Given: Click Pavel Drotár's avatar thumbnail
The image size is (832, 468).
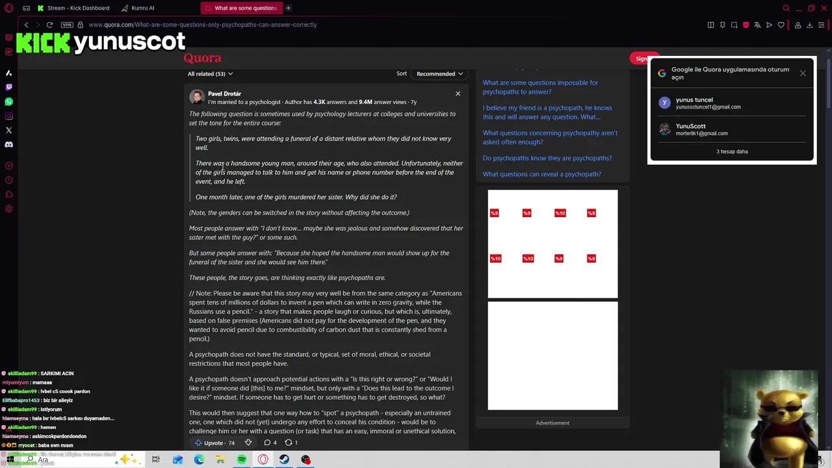Looking at the screenshot, I should [x=196, y=97].
